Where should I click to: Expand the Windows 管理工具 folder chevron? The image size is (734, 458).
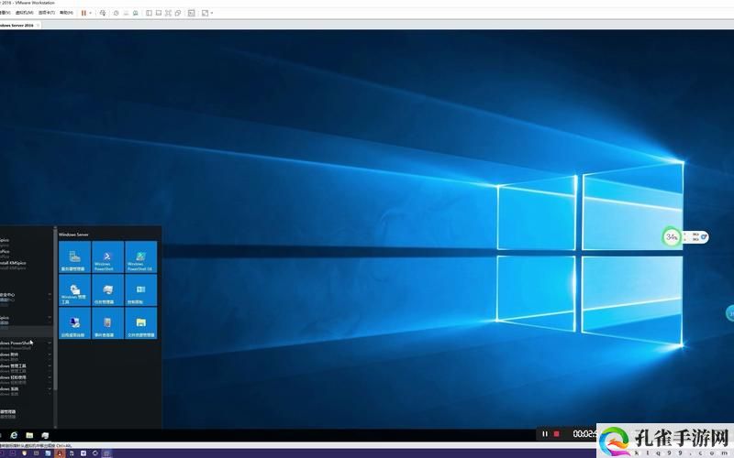[x=50, y=365]
